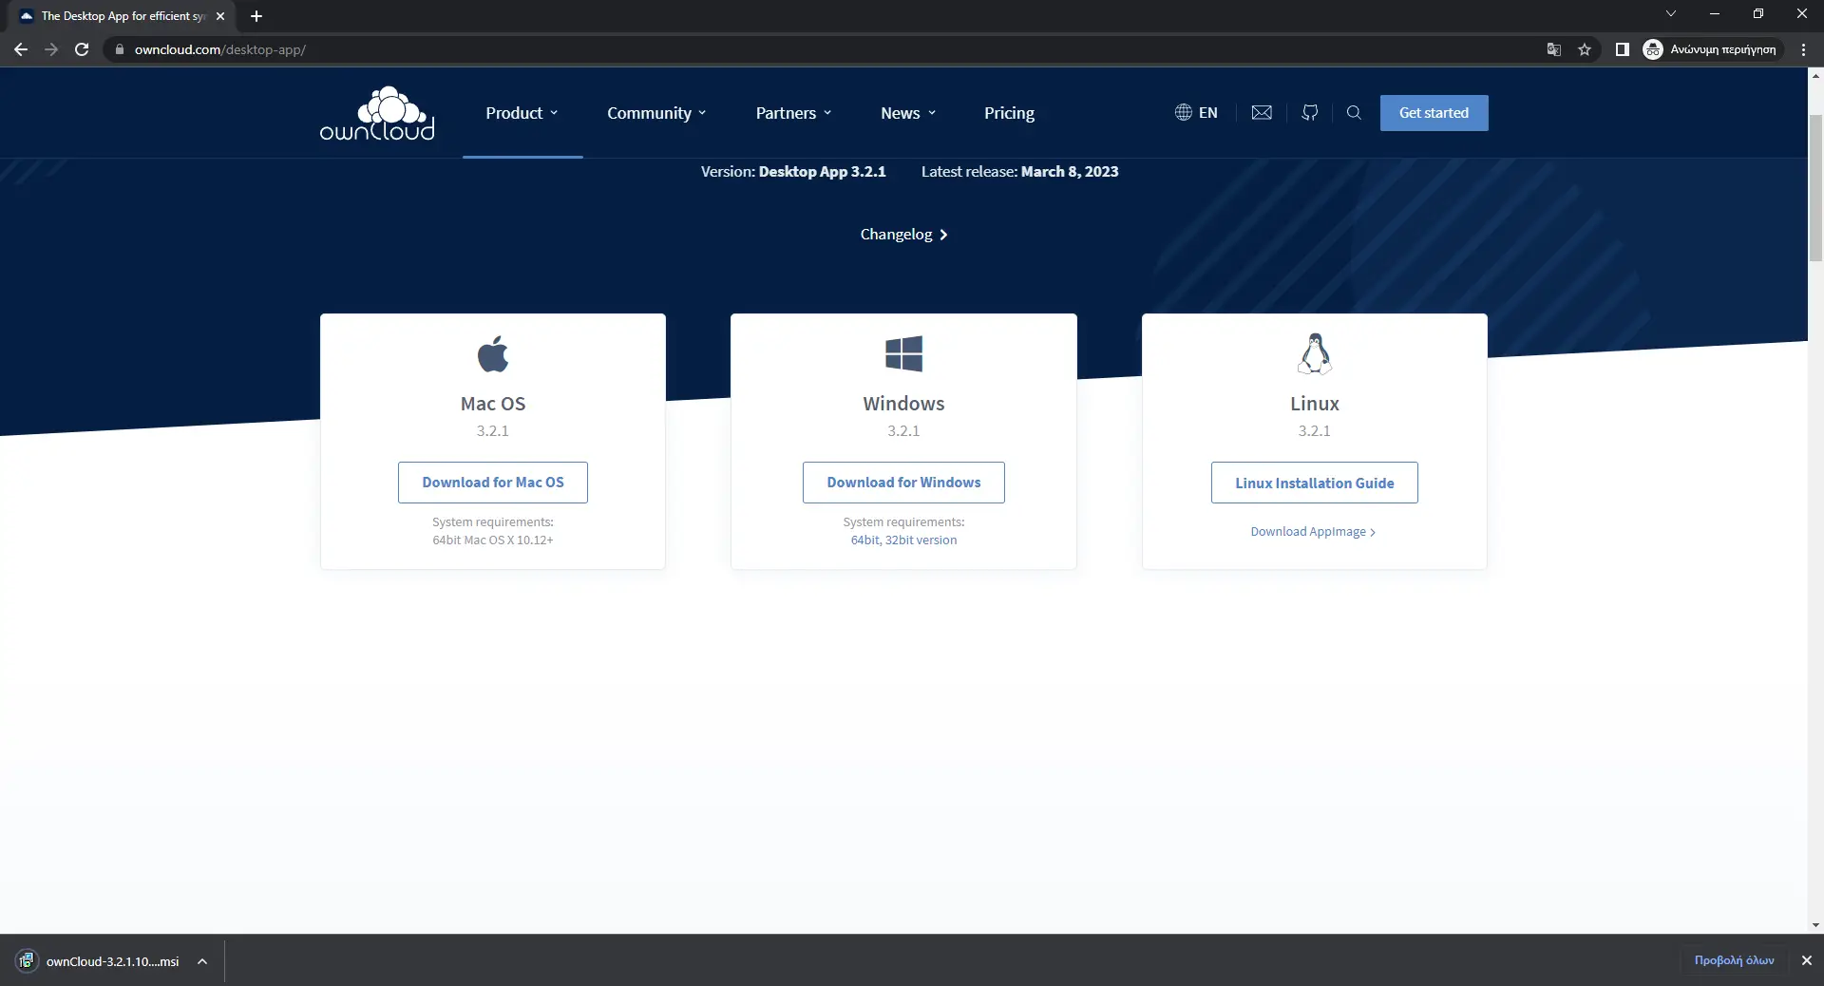Click the translate page icon in address bar

1554,49
